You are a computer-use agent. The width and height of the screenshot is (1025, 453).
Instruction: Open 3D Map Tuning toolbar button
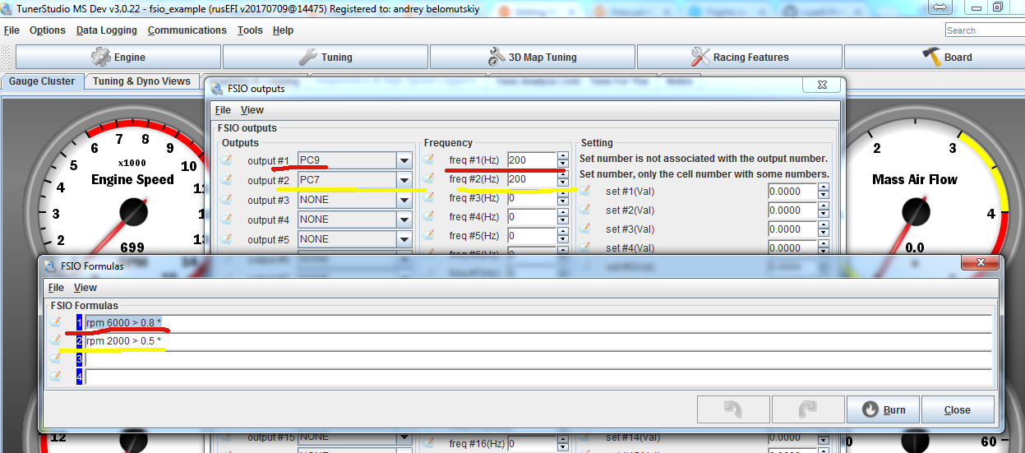tap(496, 57)
